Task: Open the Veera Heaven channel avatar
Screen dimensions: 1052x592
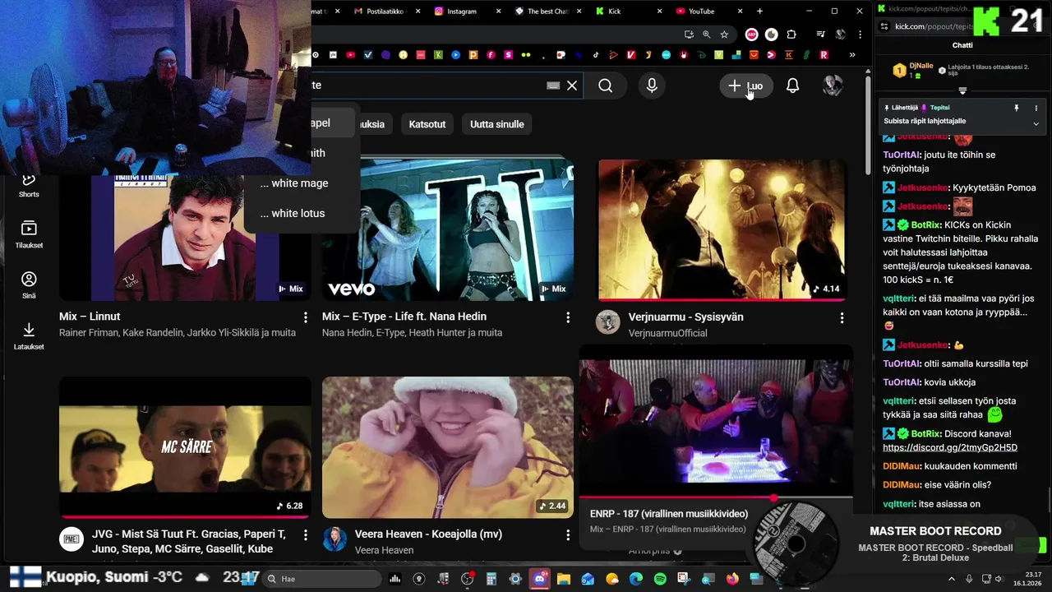Action: pyautogui.click(x=335, y=539)
